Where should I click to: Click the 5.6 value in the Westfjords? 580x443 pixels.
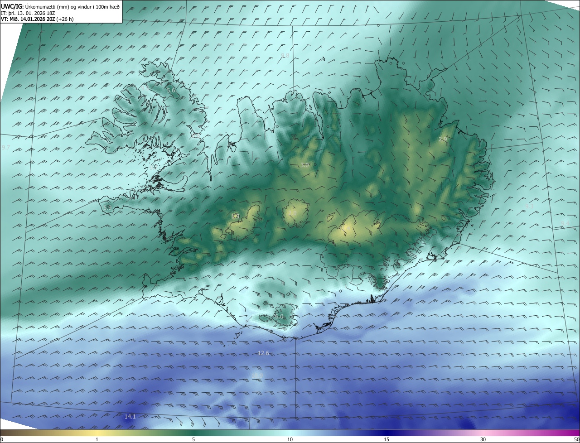coord(171,91)
